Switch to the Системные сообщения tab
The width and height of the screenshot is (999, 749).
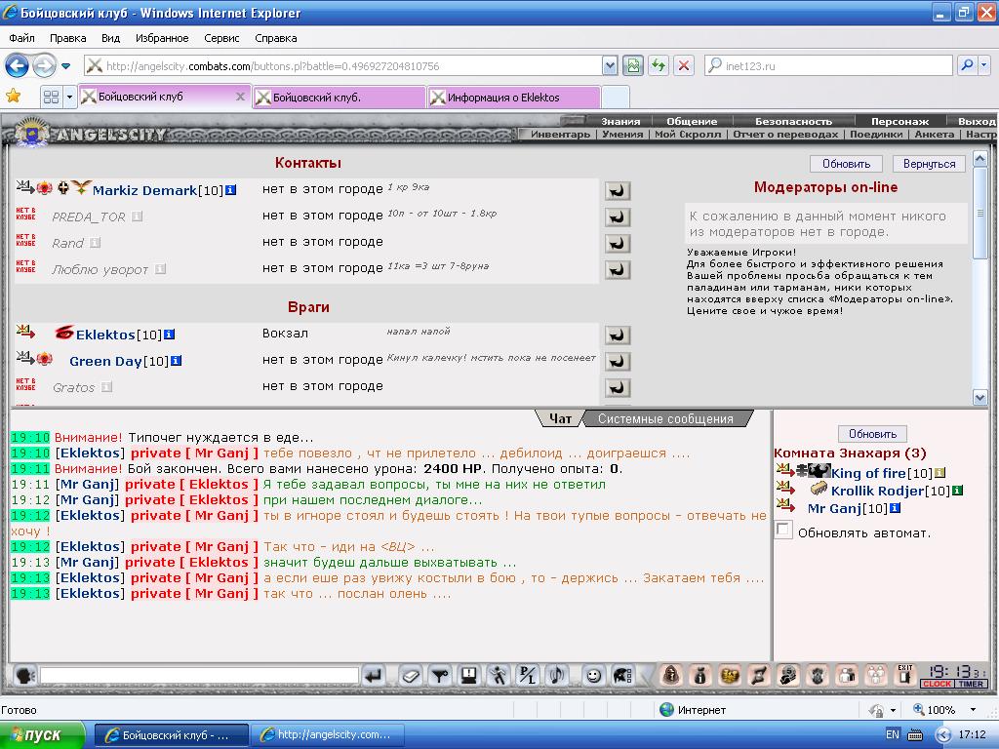point(665,419)
